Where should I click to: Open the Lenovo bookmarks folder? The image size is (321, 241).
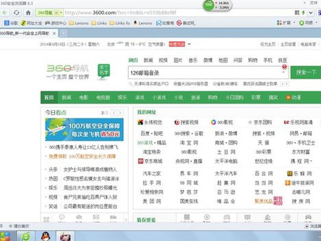coord(79,23)
